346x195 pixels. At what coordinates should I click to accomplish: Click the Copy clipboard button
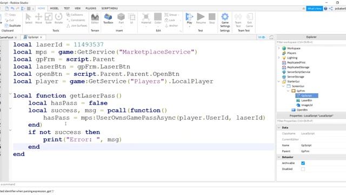point(10,15)
